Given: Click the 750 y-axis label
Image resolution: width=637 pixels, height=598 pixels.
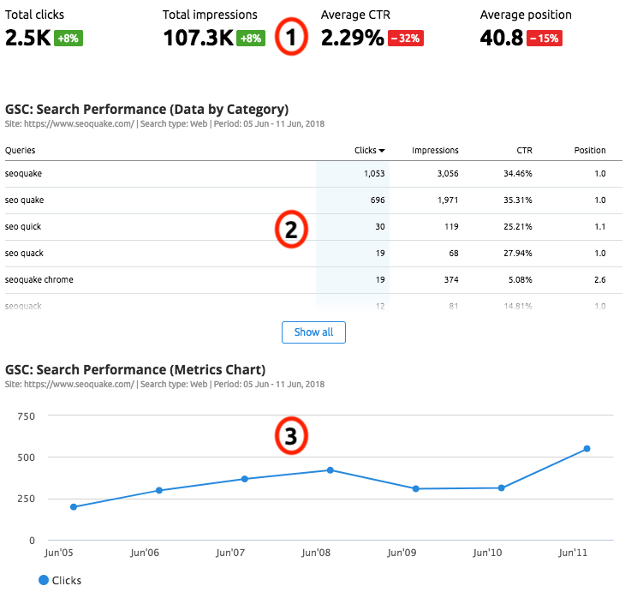Looking at the screenshot, I should coord(26,416).
